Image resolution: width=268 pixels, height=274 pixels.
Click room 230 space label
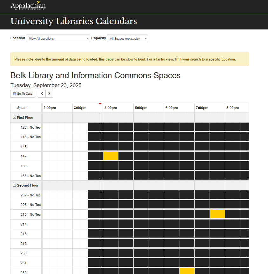coord(24,253)
